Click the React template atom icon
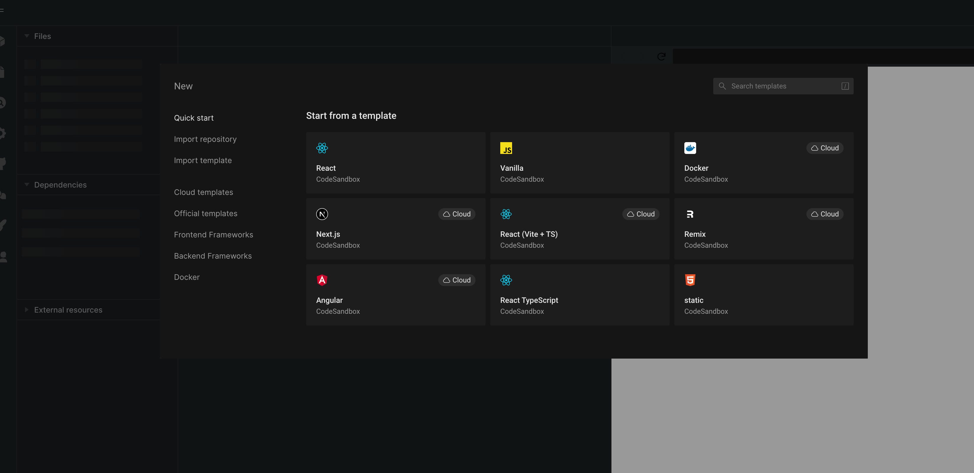The width and height of the screenshot is (974, 473). (322, 148)
